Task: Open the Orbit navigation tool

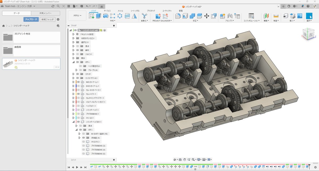Action: 175,160
